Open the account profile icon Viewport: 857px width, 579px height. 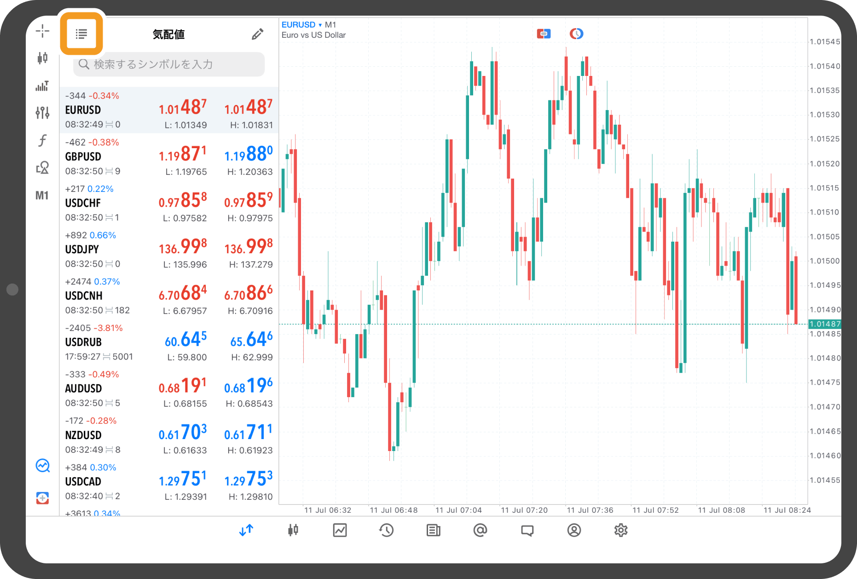tap(574, 530)
